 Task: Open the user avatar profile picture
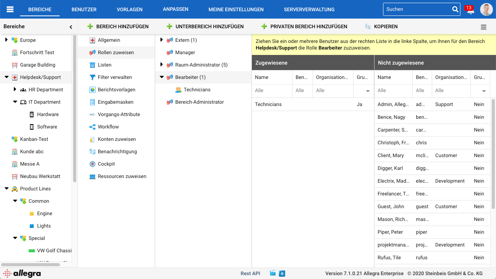coord(486,10)
